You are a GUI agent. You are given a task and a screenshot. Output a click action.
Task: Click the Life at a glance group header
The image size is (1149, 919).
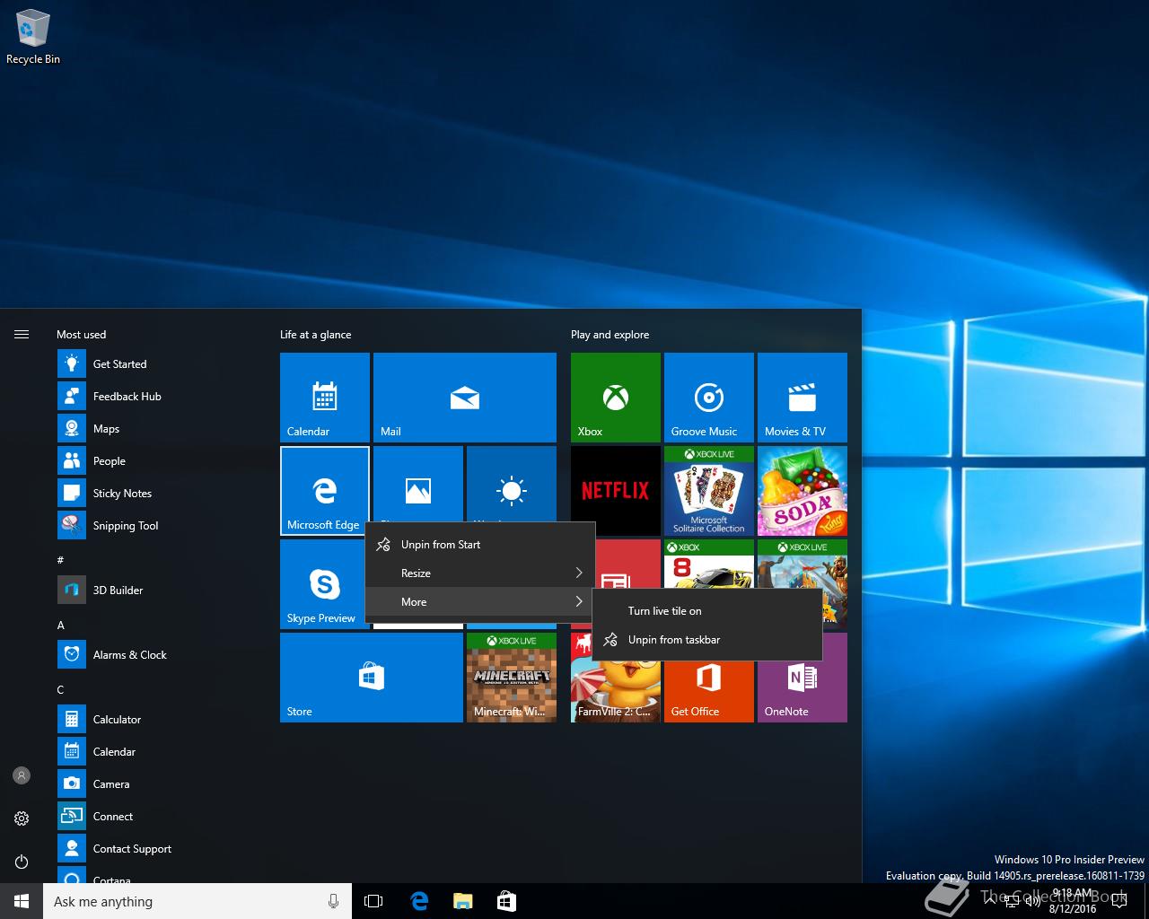point(316,335)
